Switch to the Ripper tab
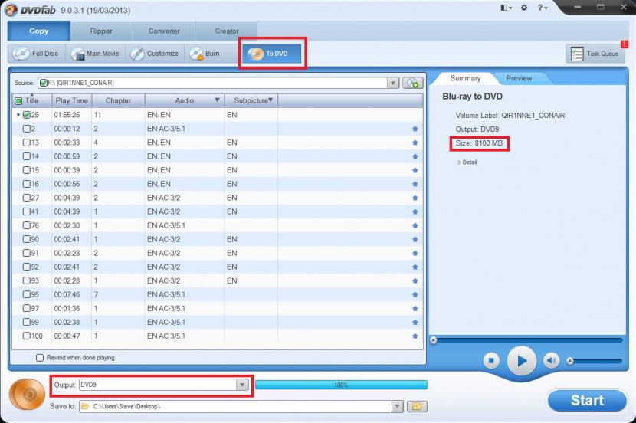This screenshot has height=423, width=636. [x=101, y=31]
